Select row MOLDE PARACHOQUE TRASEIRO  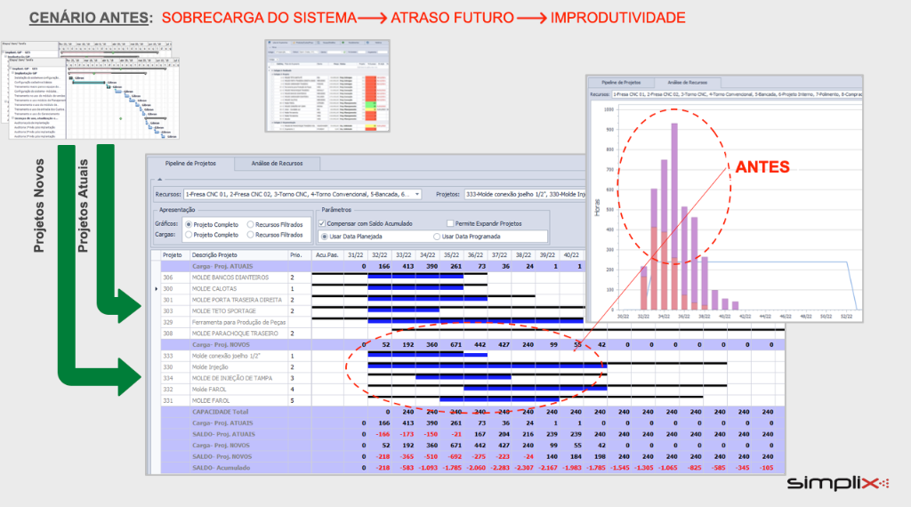[x=235, y=334]
